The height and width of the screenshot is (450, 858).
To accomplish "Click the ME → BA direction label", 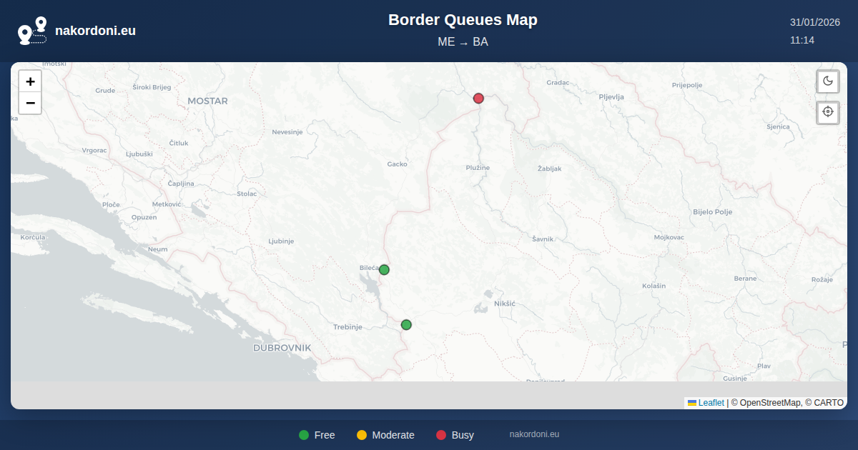I will pos(463,42).
